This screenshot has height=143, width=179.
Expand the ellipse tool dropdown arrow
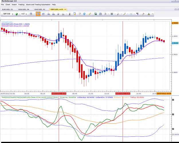pos(134,14)
